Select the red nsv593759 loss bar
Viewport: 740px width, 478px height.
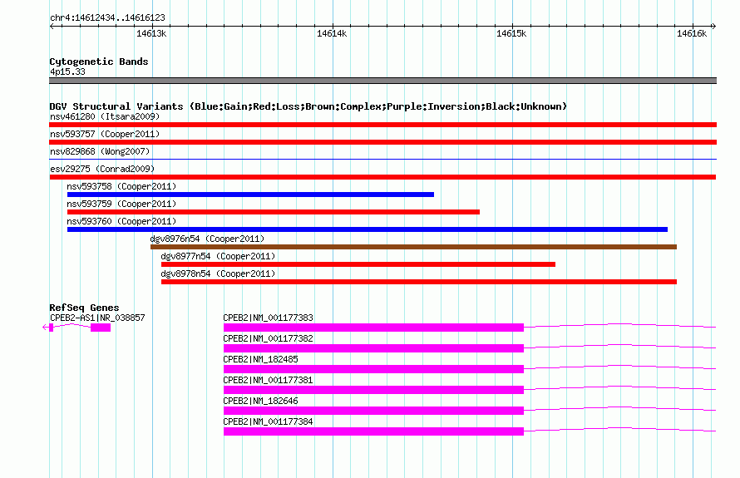point(274,212)
